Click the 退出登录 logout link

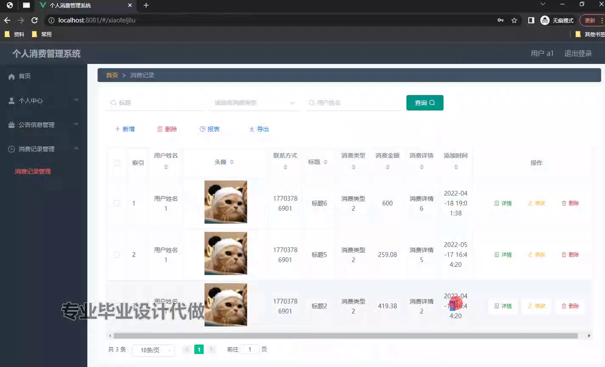point(578,54)
